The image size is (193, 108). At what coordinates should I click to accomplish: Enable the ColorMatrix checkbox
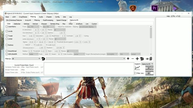[7, 27]
